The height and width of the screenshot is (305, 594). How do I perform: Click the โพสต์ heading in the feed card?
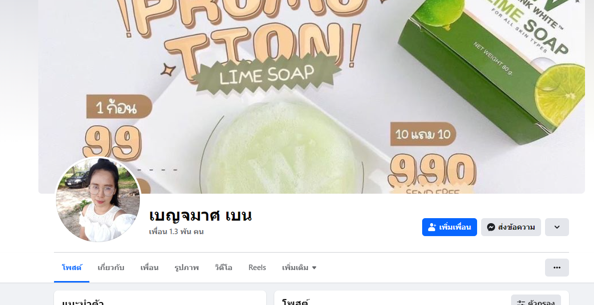point(296,303)
